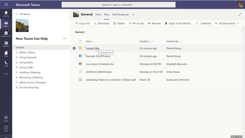This screenshot has width=245, height=138.
Task: Open the Calendar app in sidebar
Action: [6, 44]
